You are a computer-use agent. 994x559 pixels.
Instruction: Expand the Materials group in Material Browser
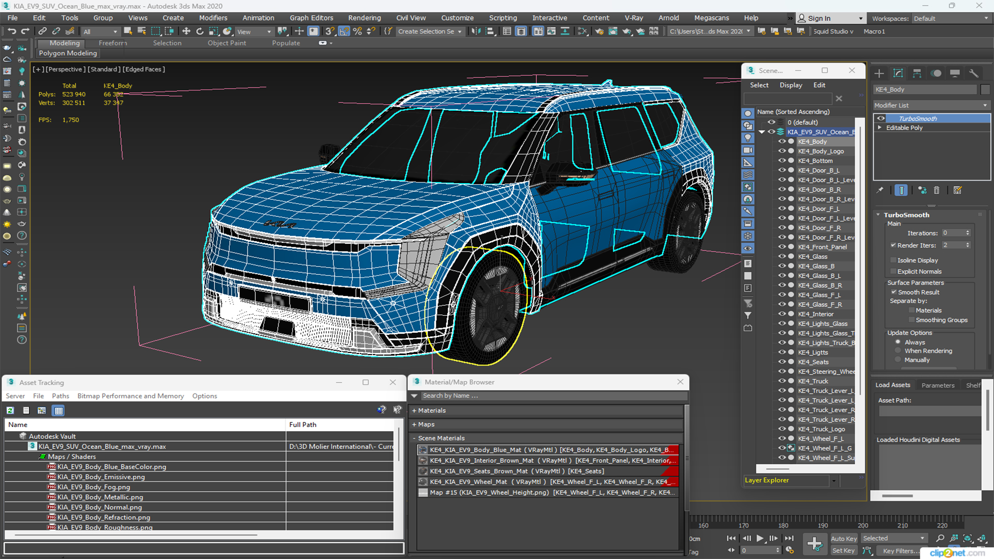[x=414, y=410]
